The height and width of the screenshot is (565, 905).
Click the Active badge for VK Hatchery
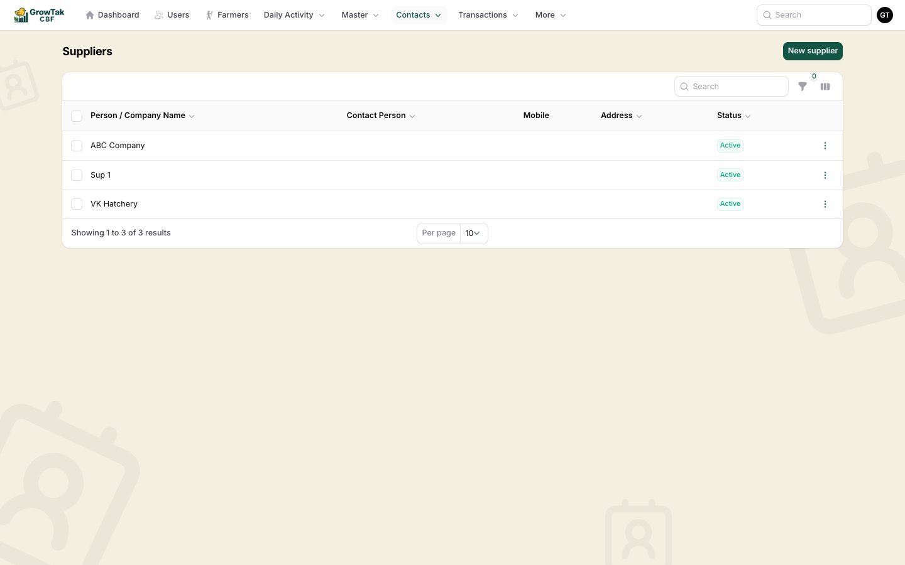730,204
